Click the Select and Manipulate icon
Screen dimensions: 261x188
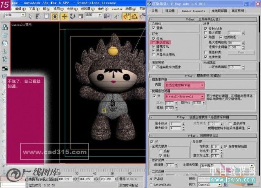[x=116, y=16]
